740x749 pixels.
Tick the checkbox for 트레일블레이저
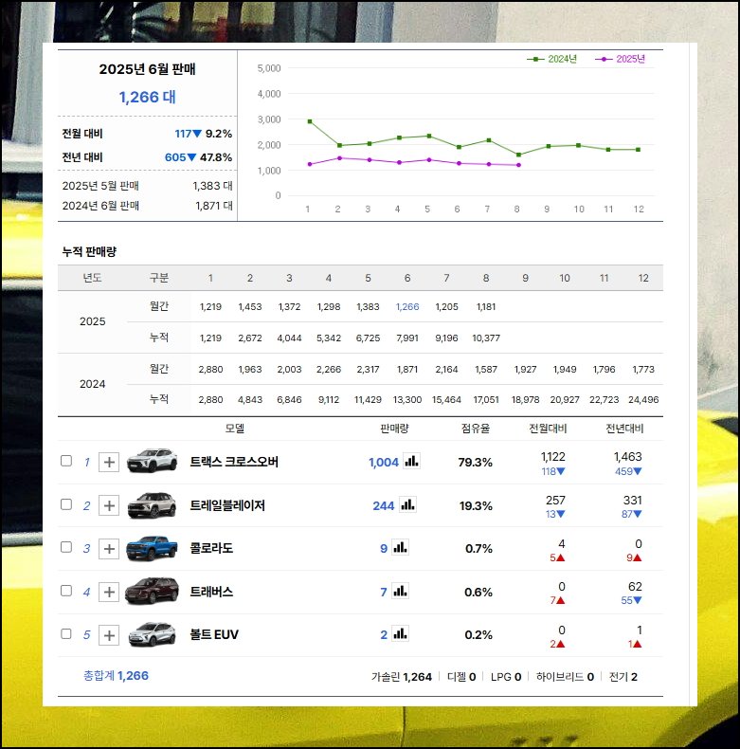(x=66, y=504)
